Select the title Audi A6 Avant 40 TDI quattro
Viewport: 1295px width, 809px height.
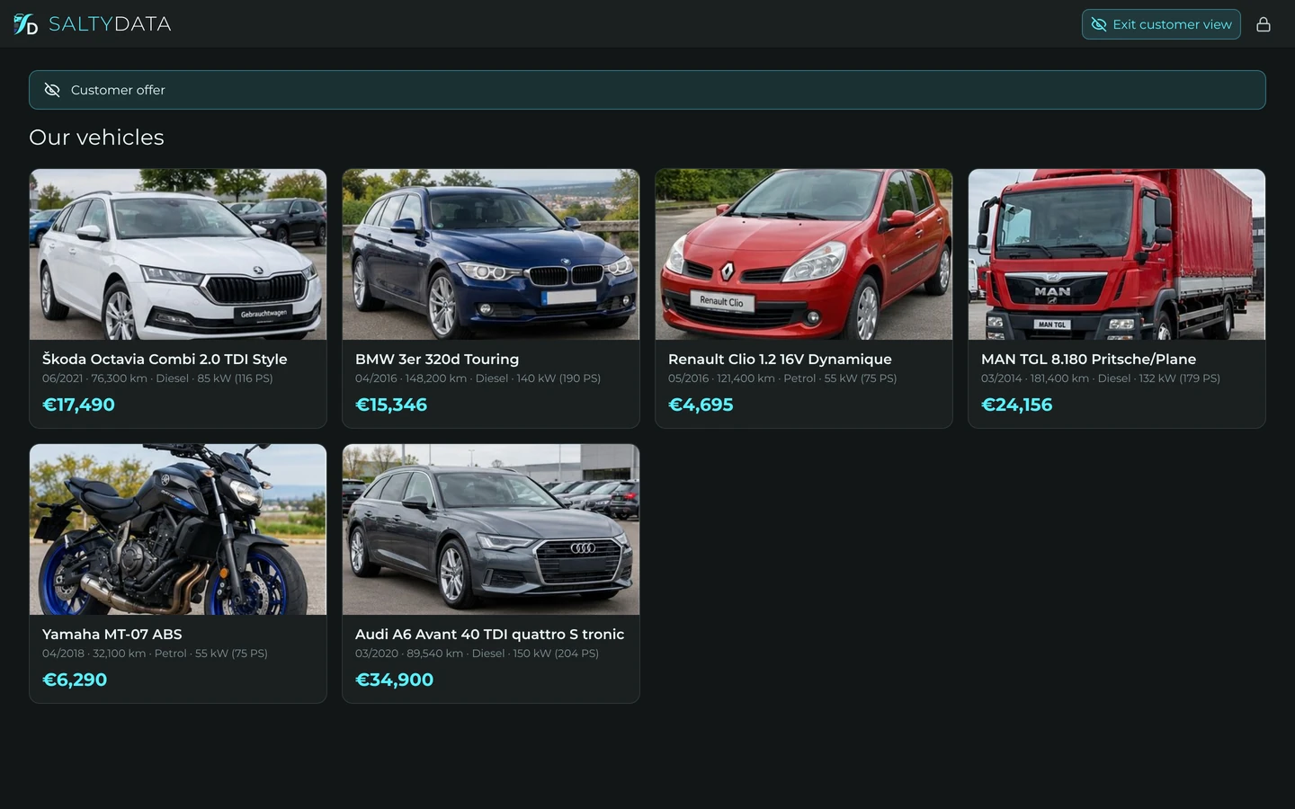pos(489,634)
